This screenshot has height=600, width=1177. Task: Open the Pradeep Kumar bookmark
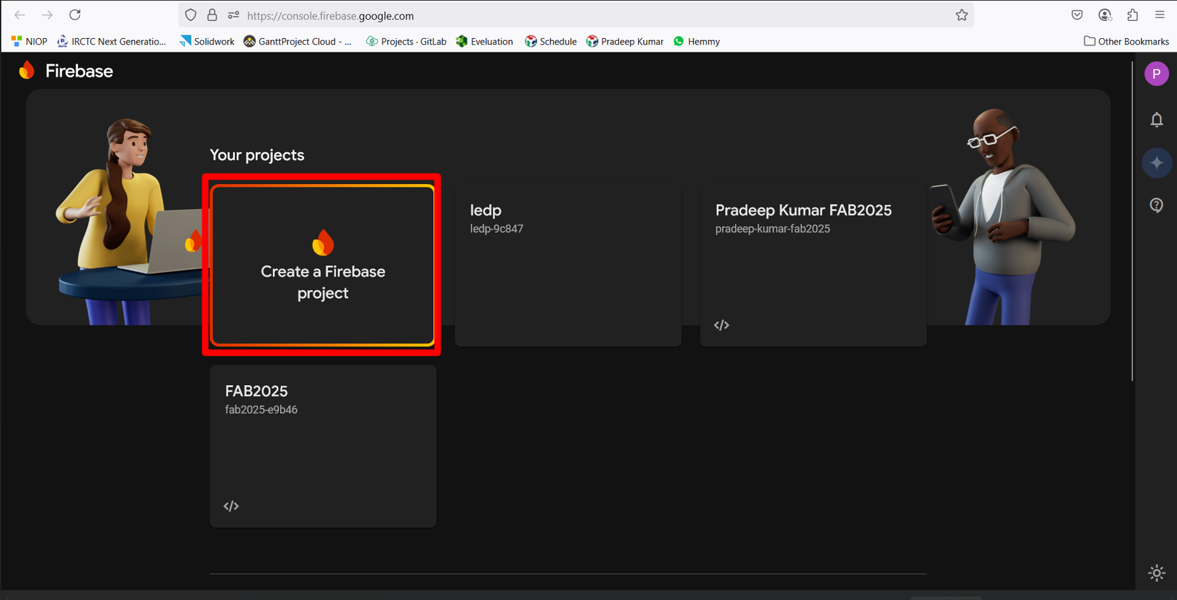click(x=625, y=41)
